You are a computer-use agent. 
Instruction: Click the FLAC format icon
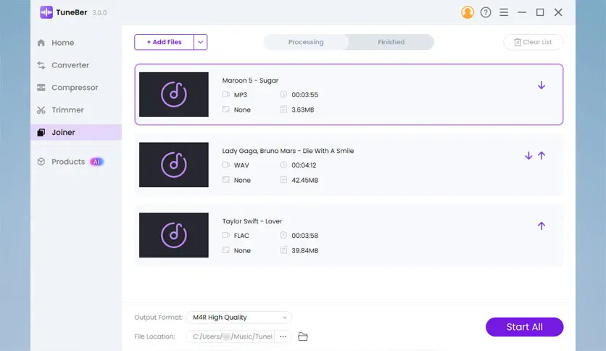click(226, 235)
